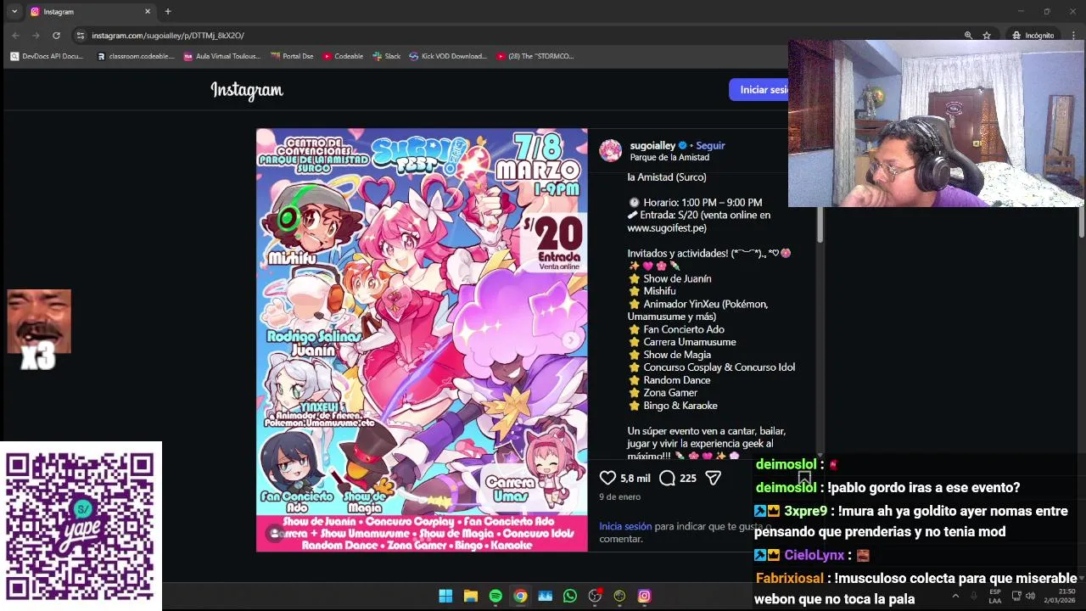Open Kick VOD Download... bookmark
Viewport: 1086px width, 611px height.
coord(448,56)
